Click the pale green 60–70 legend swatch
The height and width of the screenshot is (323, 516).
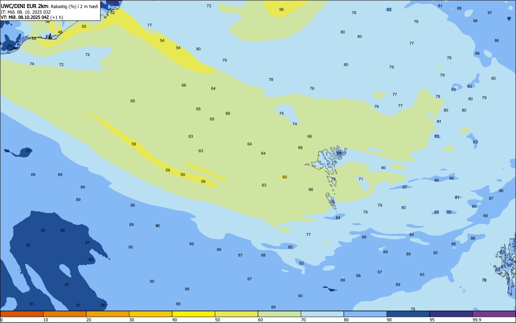(279, 314)
